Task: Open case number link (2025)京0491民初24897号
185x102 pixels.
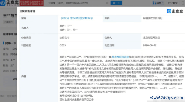Action: (77, 18)
